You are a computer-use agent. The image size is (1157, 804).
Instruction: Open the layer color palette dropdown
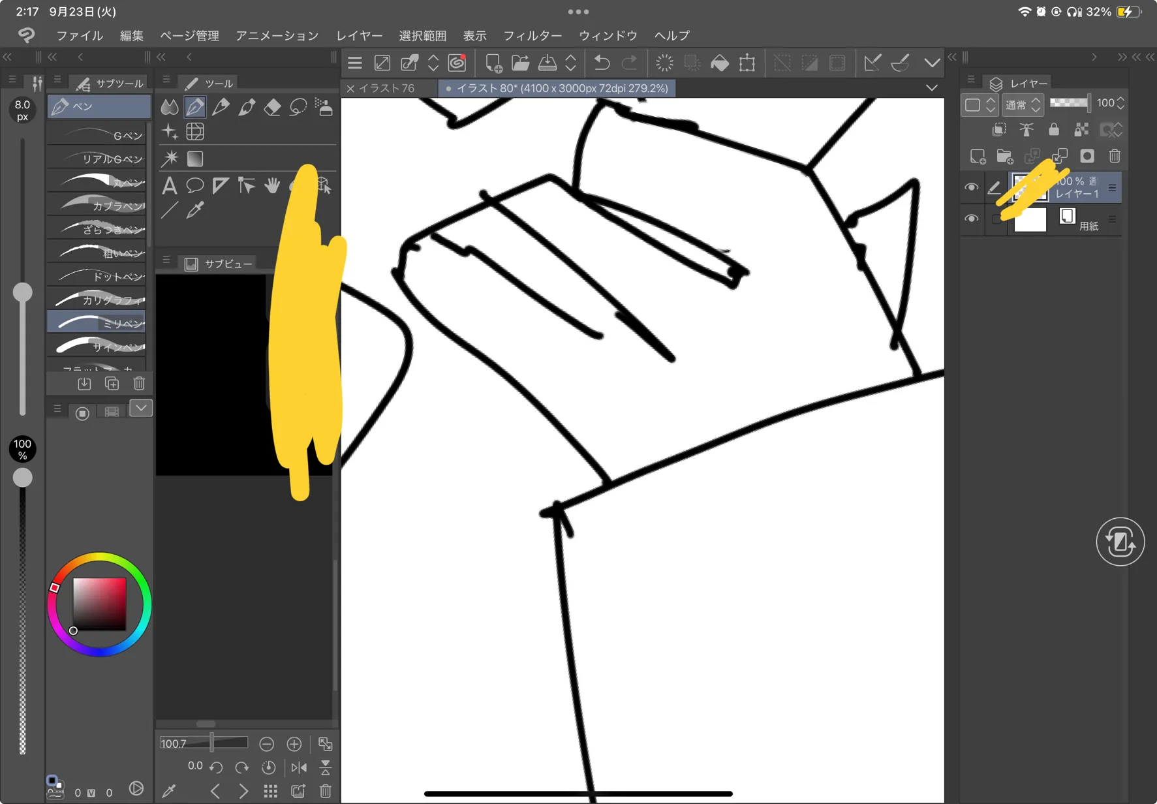coord(980,104)
